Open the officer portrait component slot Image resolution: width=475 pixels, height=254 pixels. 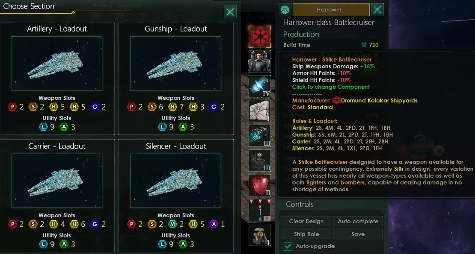(260, 61)
